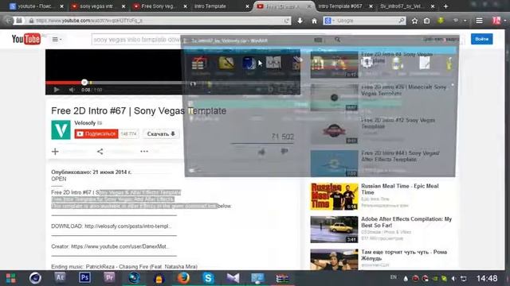This screenshot has width=510, height=286.
Task: Open Photoshop from the taskbar
Action: tap(85, 278)
